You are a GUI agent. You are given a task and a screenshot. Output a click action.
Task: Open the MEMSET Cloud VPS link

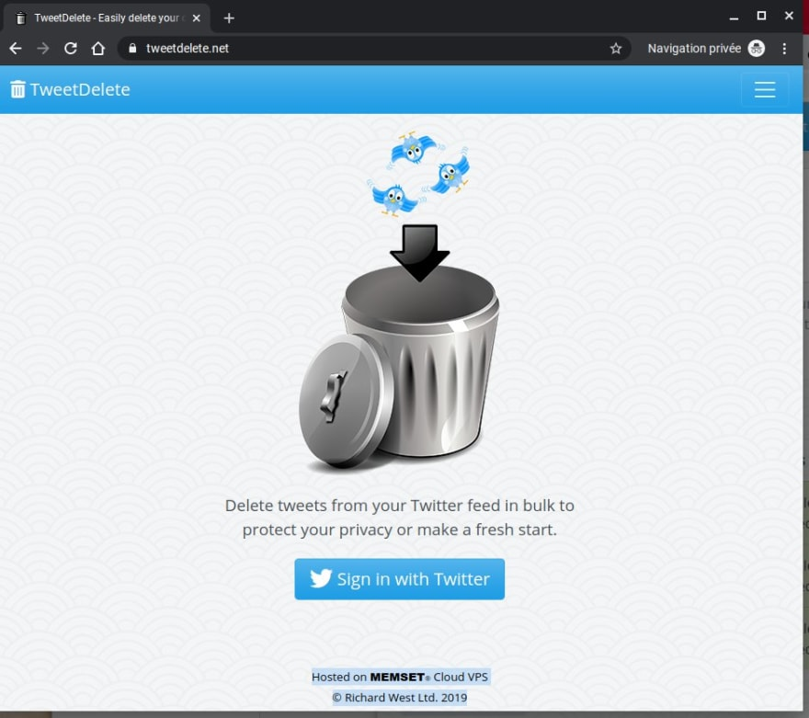(x=400, y=677)
